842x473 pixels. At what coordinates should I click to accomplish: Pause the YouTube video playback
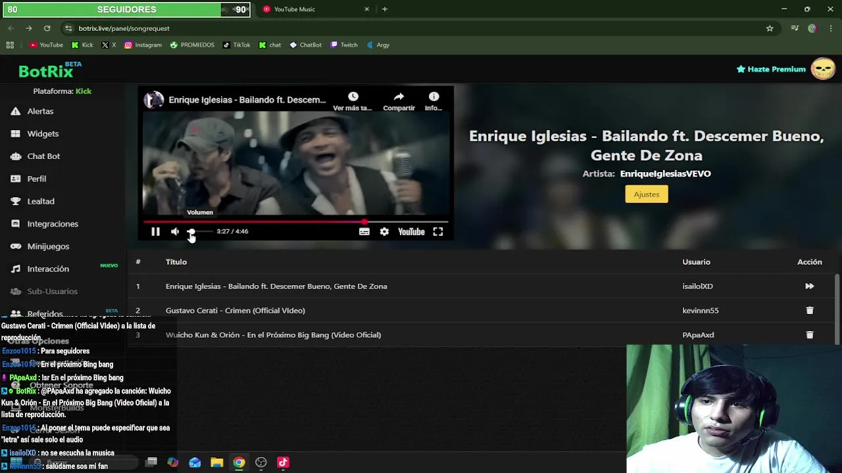pos(155,231)
